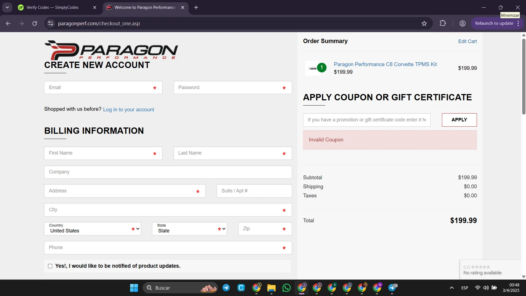
Task: Open Wi-Fi network settings in the tray
Action: tap(478, 288)
